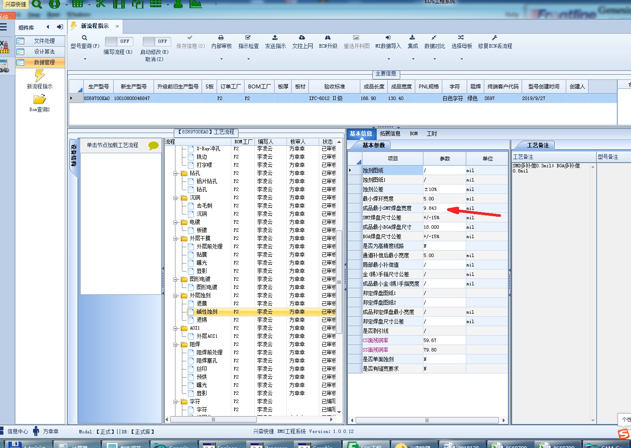Open the Genesis taskbar item
The height and width of the screenshot is (448, 631).
174,445
